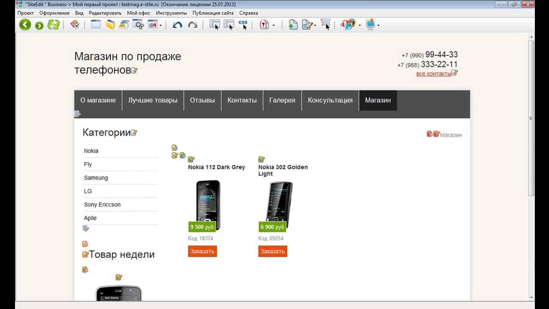
Task: Go to О магазине page tab
Action: [98, 100]
